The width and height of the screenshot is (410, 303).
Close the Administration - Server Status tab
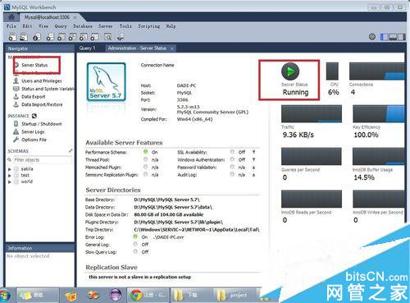pos(172,48)
